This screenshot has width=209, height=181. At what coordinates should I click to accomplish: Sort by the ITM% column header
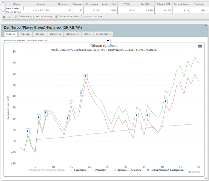tap(127, 4)
